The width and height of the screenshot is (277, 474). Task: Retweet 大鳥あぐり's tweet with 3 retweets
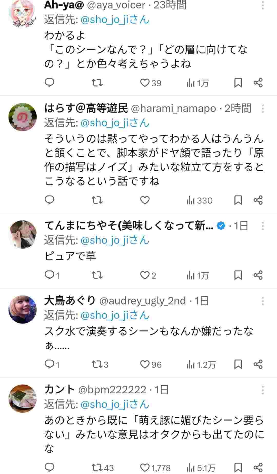97,364
